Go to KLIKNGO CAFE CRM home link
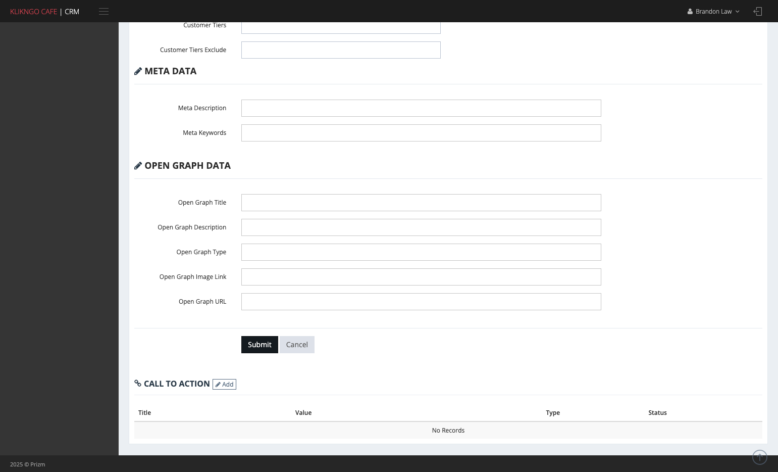 click(44, 12)
